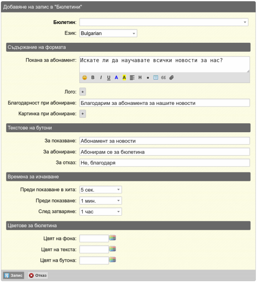Screen dimensions: 257x282
Task: Click the Текстове на бутони section header
Action: (128, 128)
